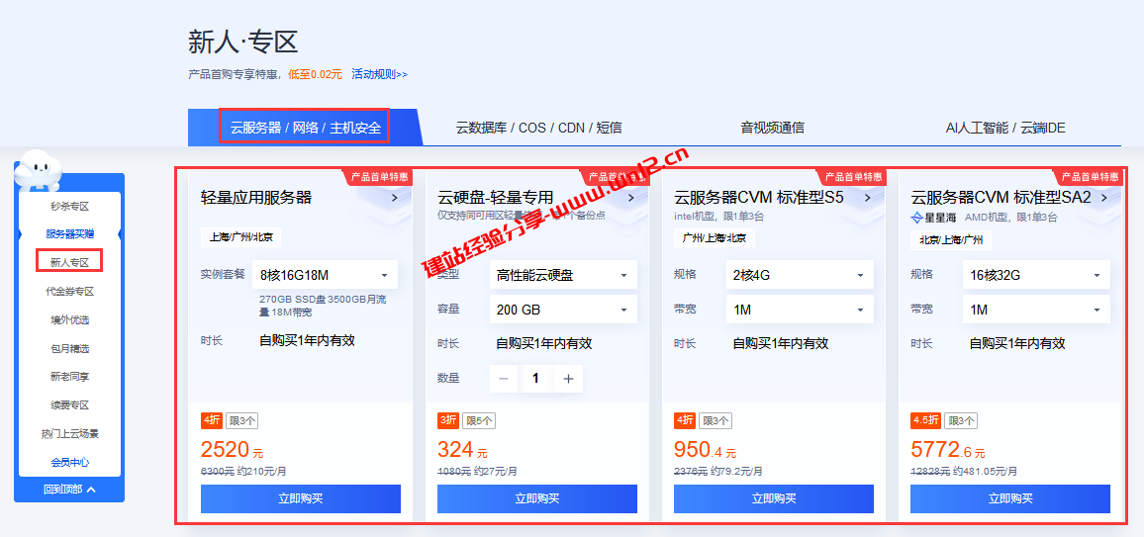This screenshot has width=1144, height=537.
Task: Go to 新老同享 in the sidebar
Action: click(70, 377)
